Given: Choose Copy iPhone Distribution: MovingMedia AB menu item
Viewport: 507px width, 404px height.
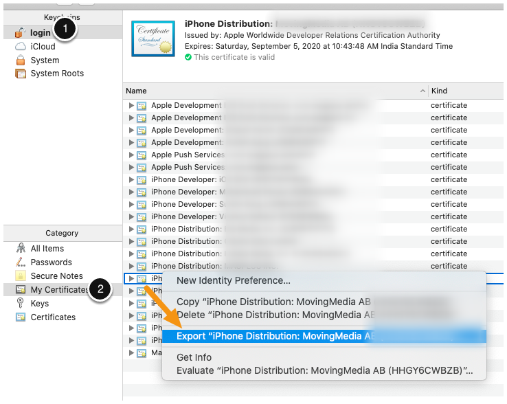Looking at the screenshot, I should point(324,302).
